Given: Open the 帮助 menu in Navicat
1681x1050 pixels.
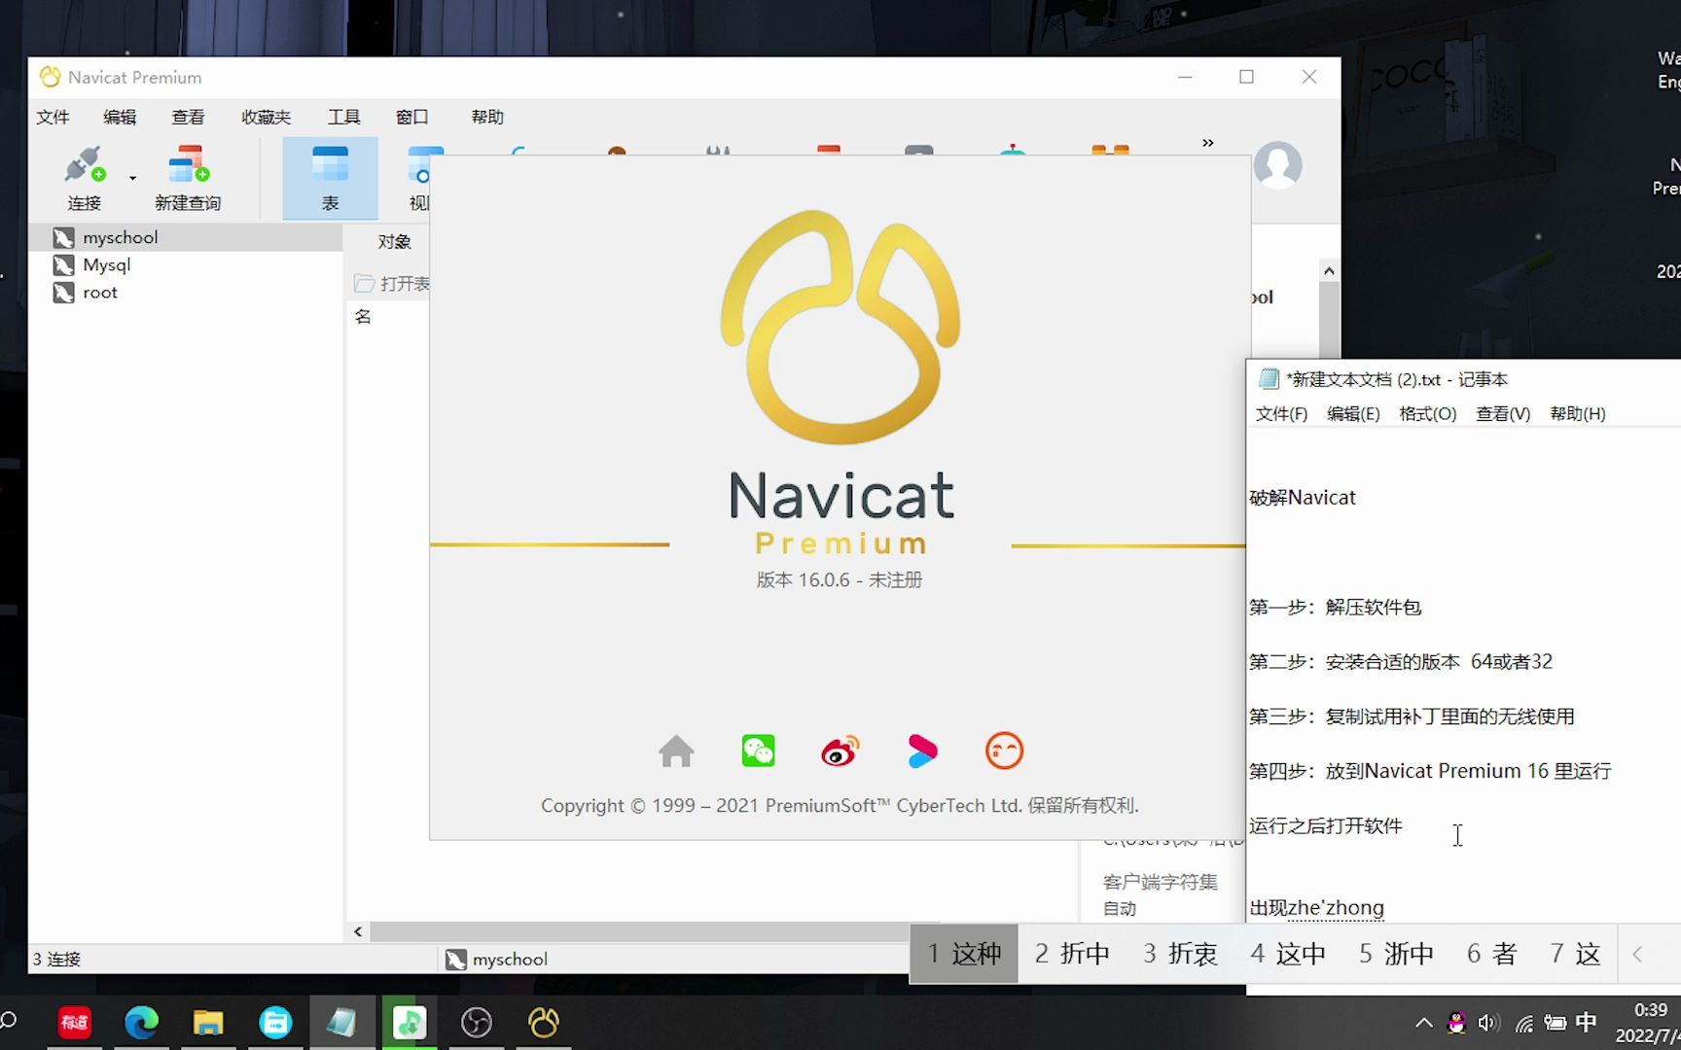Looking at the screenshot, I should point(487,118).
